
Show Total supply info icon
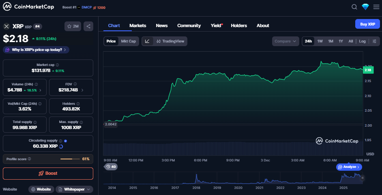[35, 122]
